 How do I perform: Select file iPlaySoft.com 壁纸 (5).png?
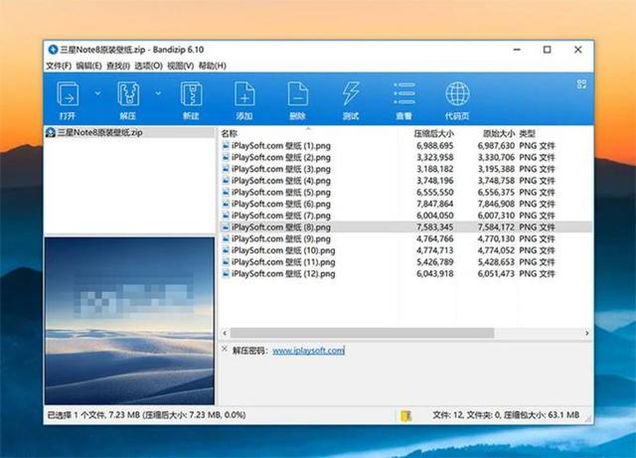pos(281,193)
